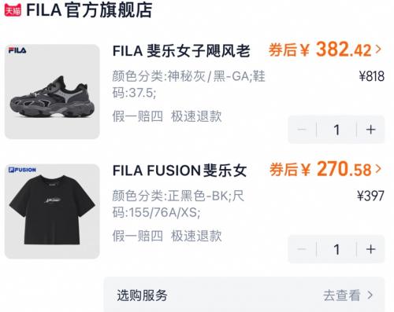This screenshot has width=394, height=312.
Task: Expand the 券后¥270.58 price details chevron
Action: pos(378,169)
